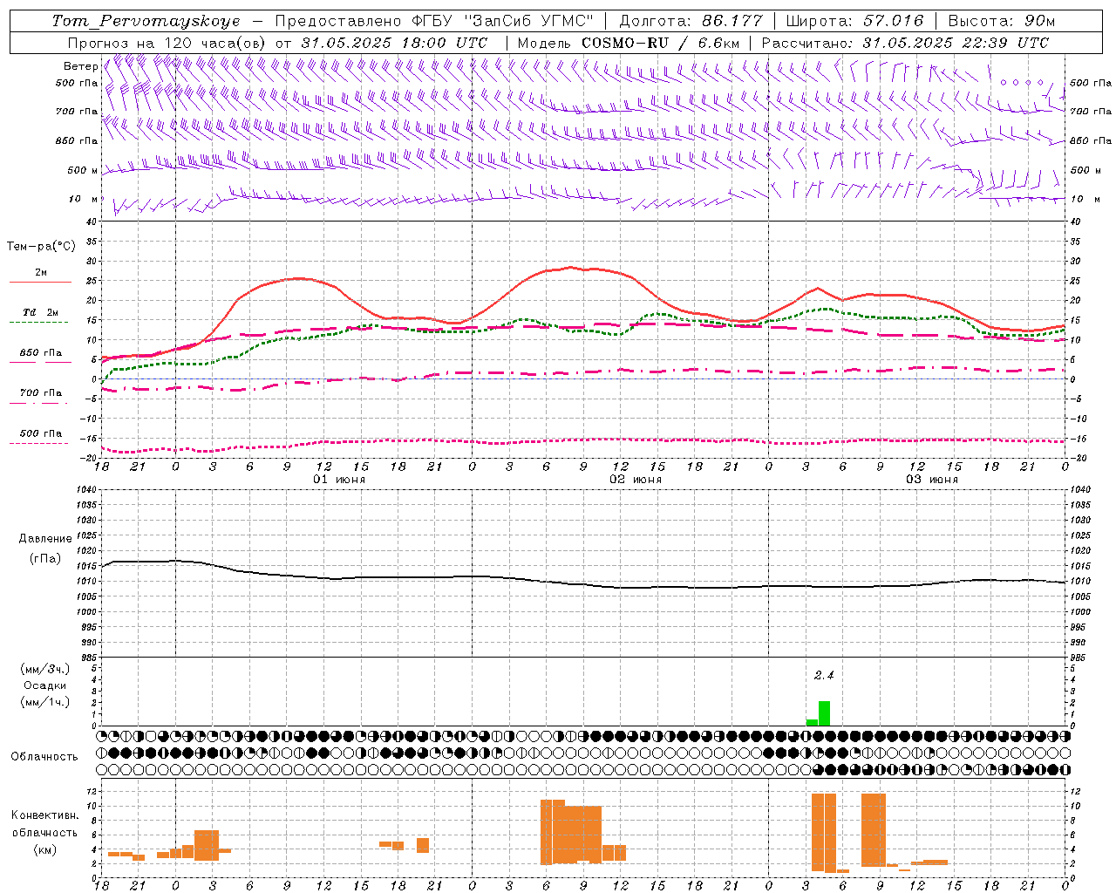Select the text Широта: 57.016

pos(854,21)
